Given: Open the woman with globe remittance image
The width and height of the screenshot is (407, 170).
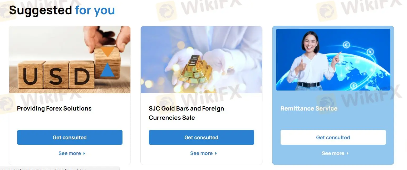Looking at the screenshot, I should 333,60.
